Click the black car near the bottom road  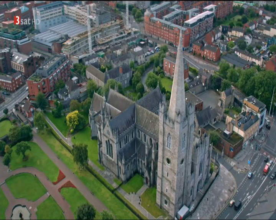238,205
